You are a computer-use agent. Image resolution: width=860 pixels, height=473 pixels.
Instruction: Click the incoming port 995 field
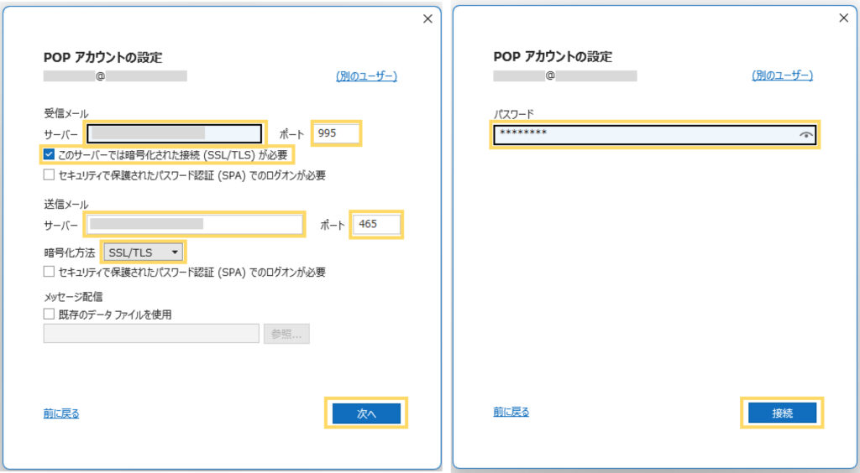(x=336, y=133)
